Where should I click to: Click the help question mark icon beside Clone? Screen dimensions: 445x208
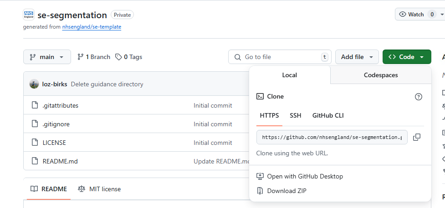pyautogui.click(x=418, y=97)
